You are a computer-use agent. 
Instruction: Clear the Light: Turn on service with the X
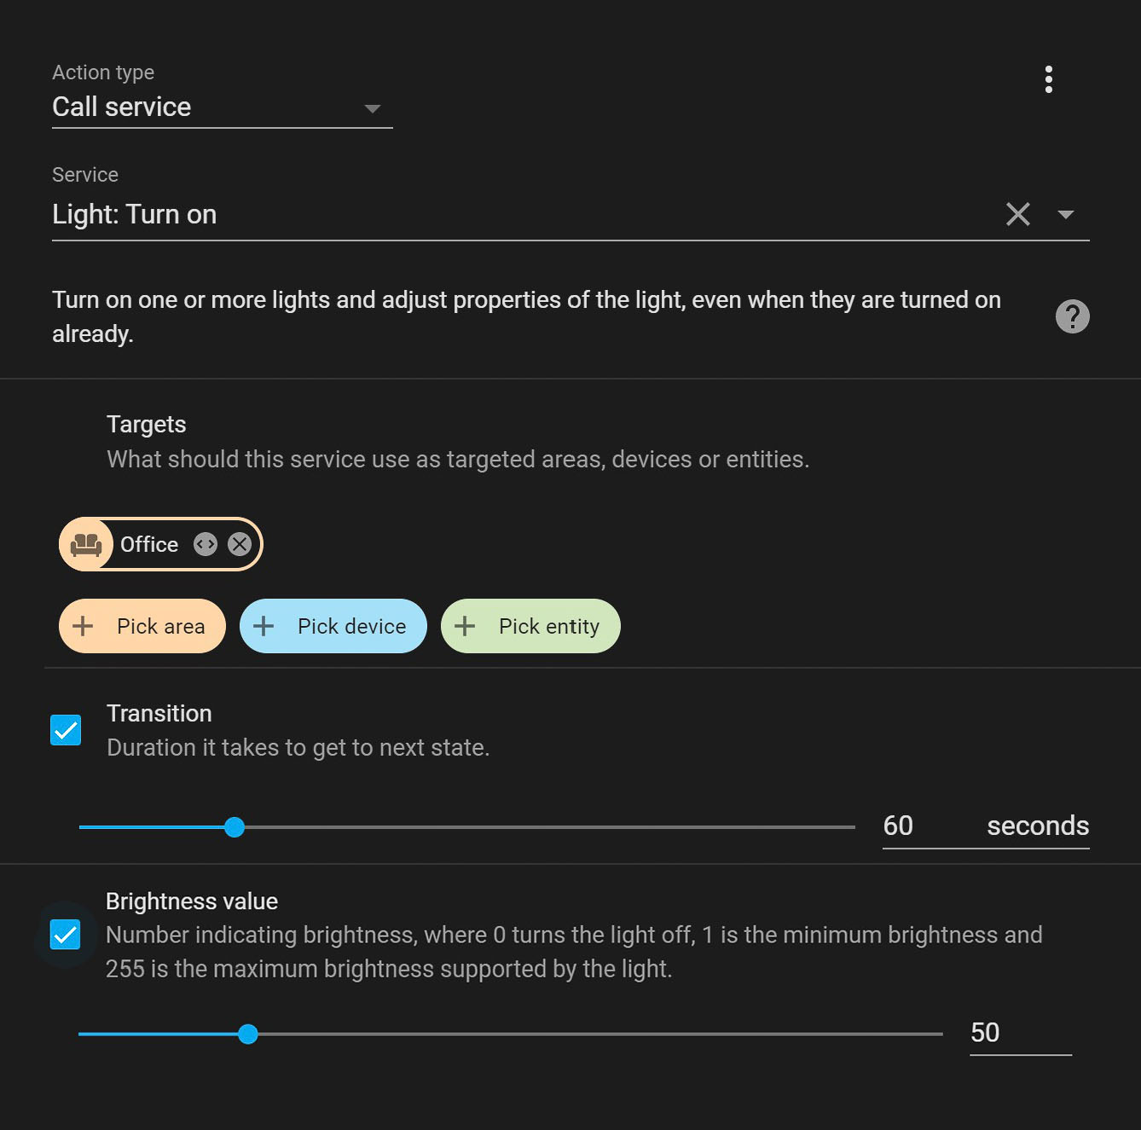(x=1017, y=214)
